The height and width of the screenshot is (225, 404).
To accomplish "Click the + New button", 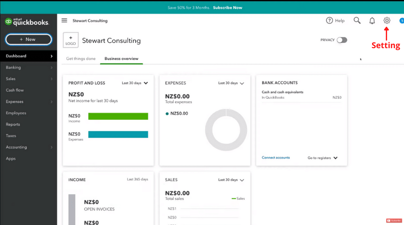I will [x=28, y=40].
